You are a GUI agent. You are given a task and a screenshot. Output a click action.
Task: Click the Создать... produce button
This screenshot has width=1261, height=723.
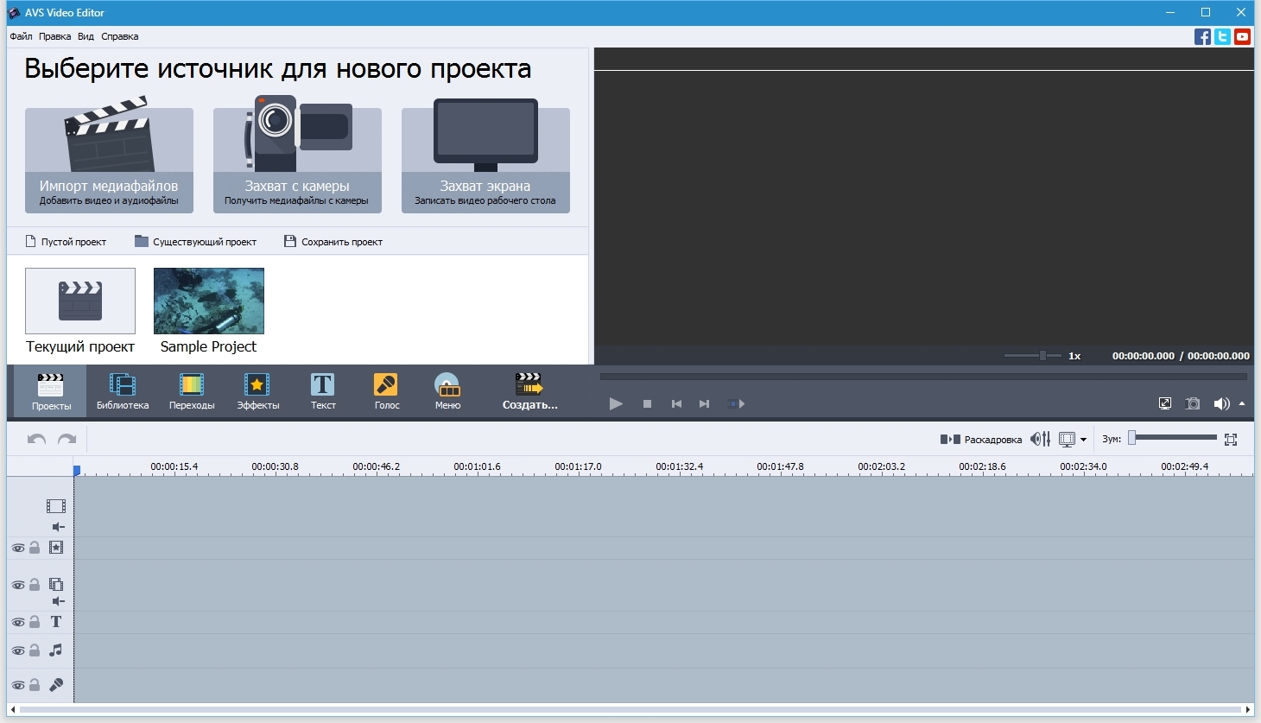[x=529, y=391]
